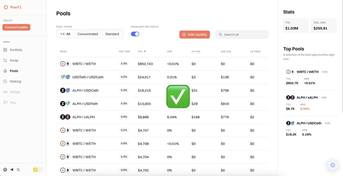The width and height of the screenshot is (343, 176).
Task: Open Top Pools WBTC / WETH card title
Action: [308, 72]
